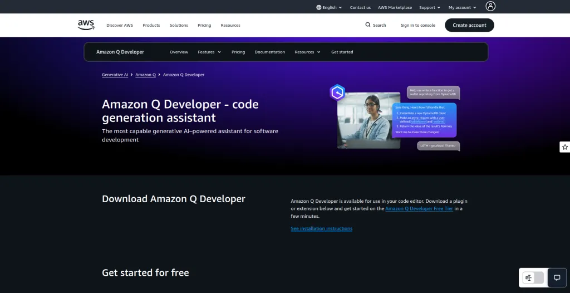This screenshot has height=293, width=570.
Task: Go to the Get started tab
Action: click(x=342, y=52)
